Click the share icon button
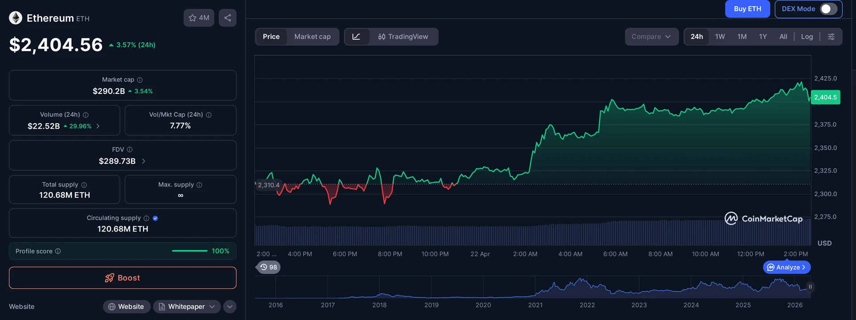Screen dimensions: 856x320 (227, 18)
